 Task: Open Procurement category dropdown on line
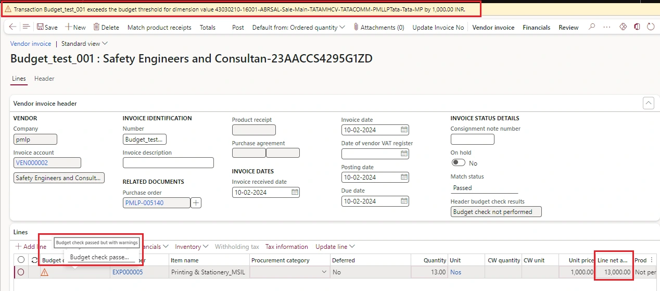324,272
